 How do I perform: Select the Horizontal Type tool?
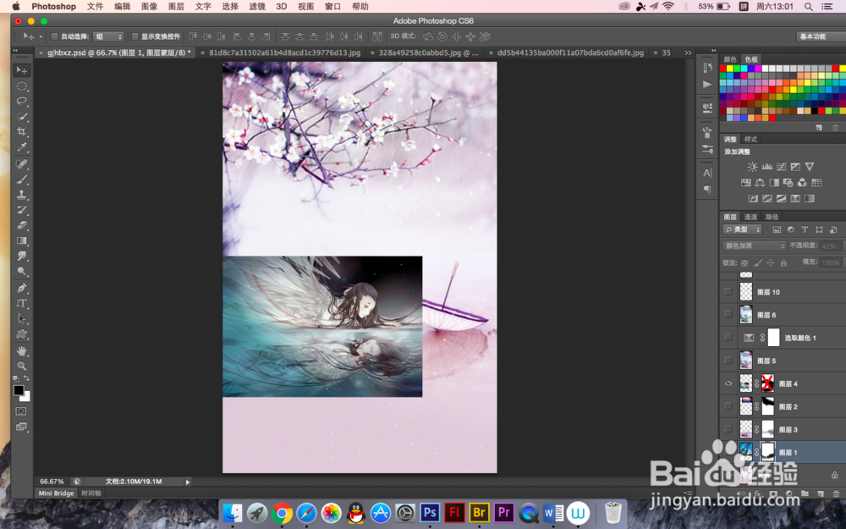point(22,303)
